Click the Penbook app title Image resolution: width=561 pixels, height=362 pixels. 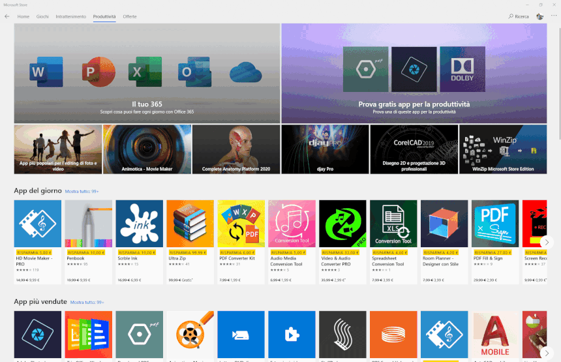[76, 258]
